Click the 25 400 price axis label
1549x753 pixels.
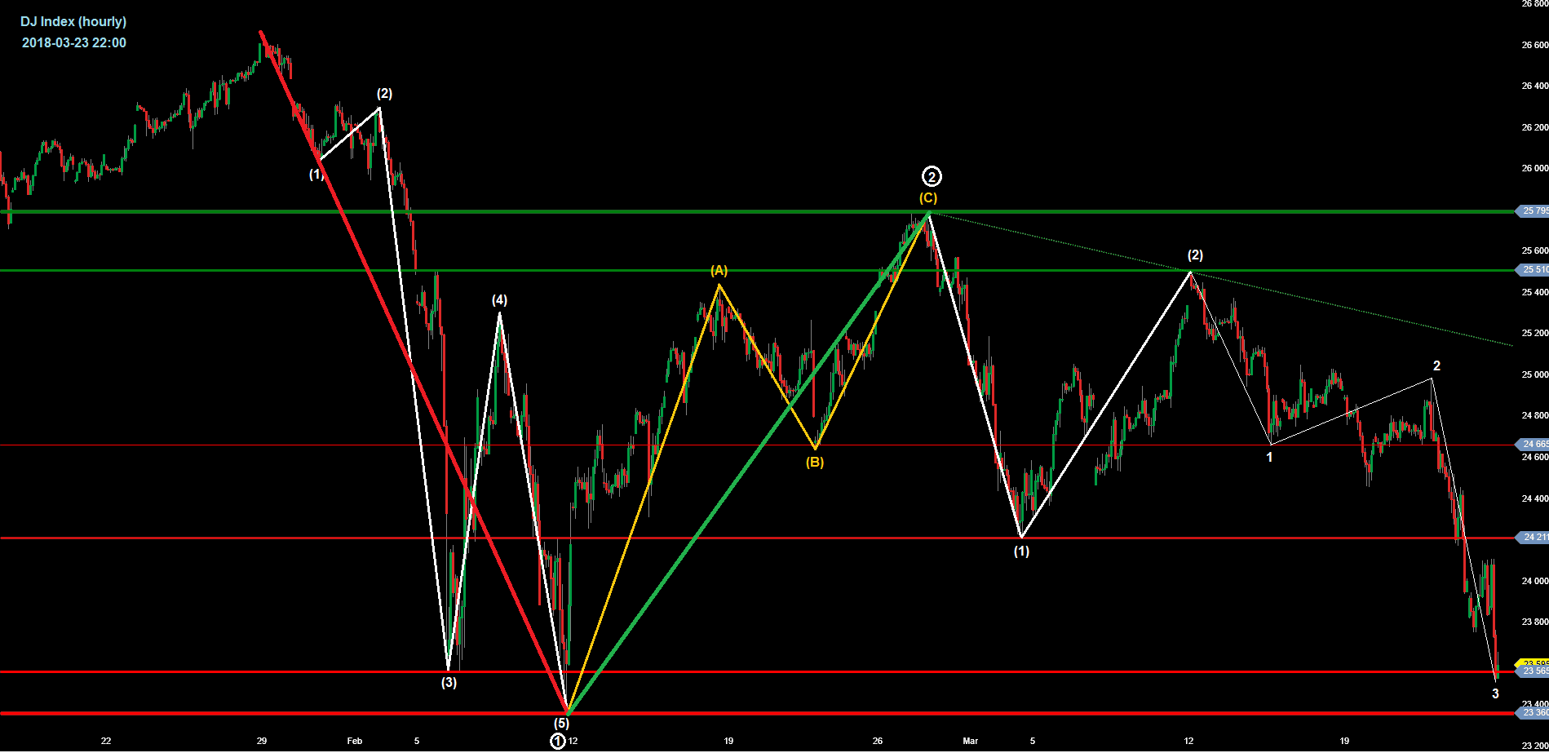pos(1535,292)
